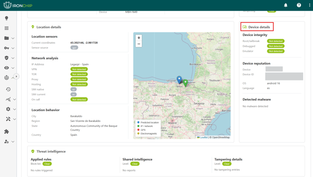Click the GPS legend entry on map
313x177 pixels.
click(142, 130)
